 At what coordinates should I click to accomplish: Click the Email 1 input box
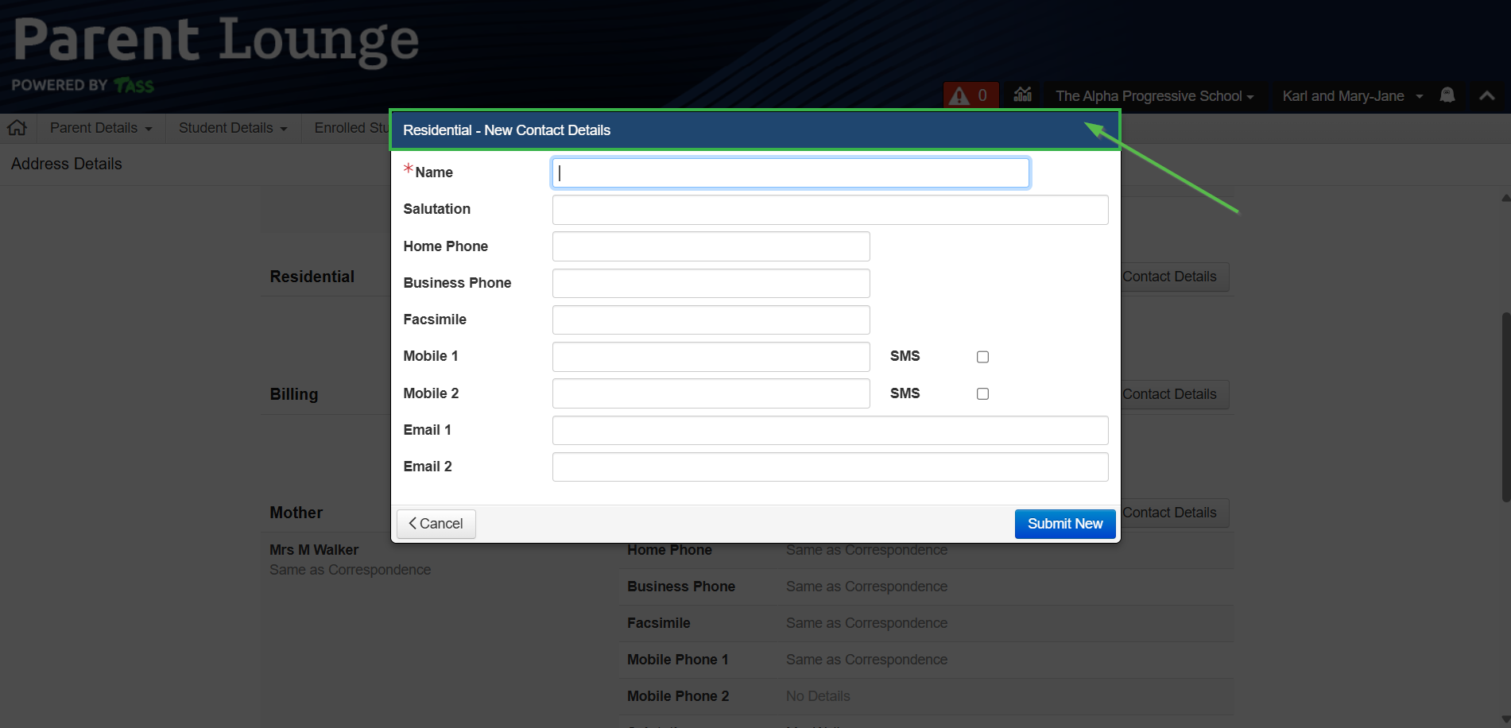coord(830,430)
